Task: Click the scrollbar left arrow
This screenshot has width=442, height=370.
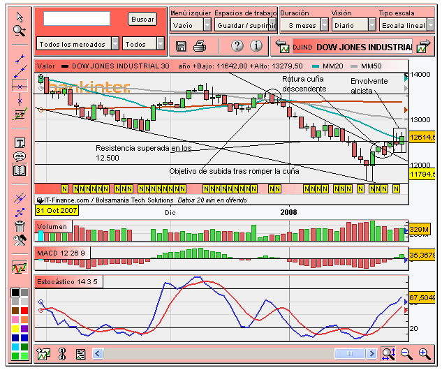Action: [x=98, y=353]
